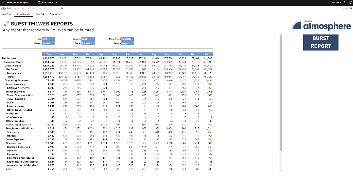Open the Year dropdown showing 2018

[49, 39]
